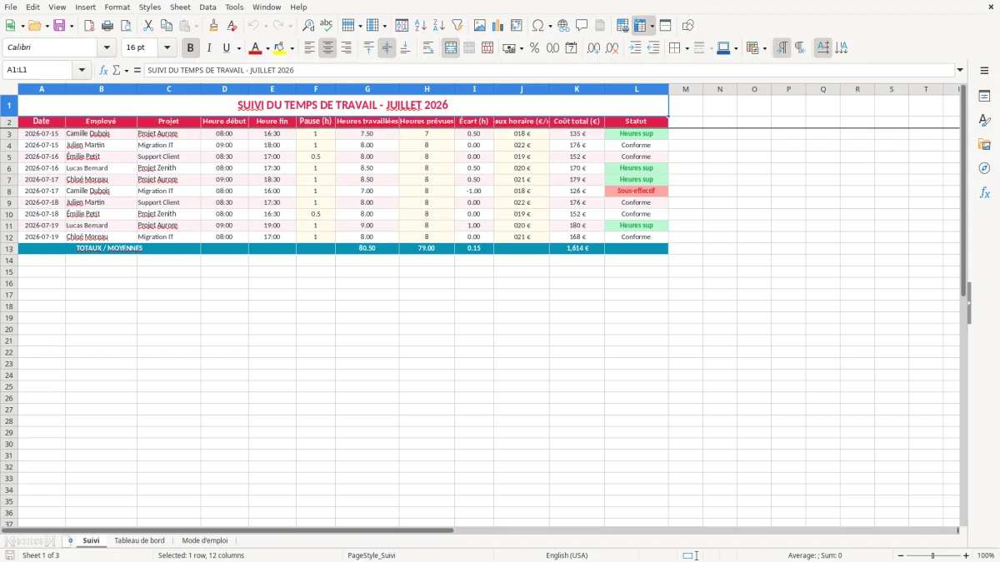1000x562 pixels.
Task: Click the Save document icon
Action: tap(59, 26)
